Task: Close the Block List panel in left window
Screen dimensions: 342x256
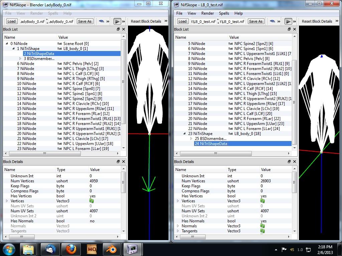Action: (124, 29)
